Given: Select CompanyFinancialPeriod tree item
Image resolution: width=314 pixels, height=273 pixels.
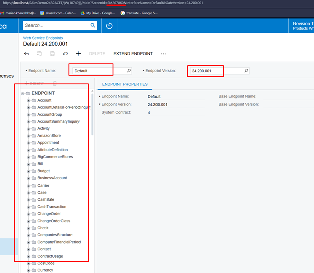Looking at the screenshot, I should (x=59, y=242).
